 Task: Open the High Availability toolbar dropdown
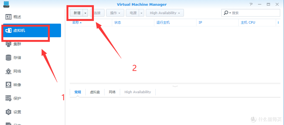click(x=165, y=13)
